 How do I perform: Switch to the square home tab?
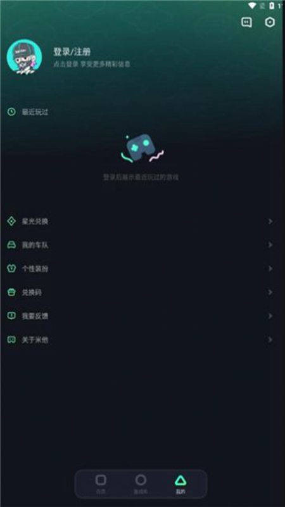click(x=101, y=484)
